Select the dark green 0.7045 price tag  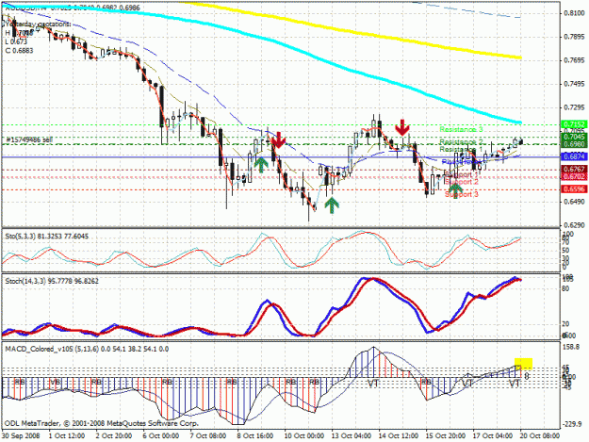point(574,137)
